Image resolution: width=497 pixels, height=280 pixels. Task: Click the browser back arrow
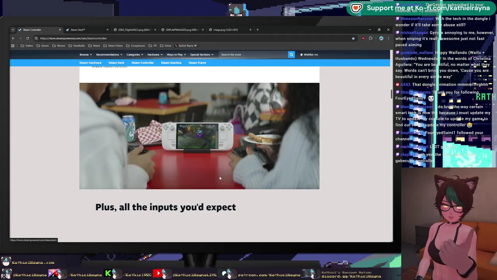[13, 38]
